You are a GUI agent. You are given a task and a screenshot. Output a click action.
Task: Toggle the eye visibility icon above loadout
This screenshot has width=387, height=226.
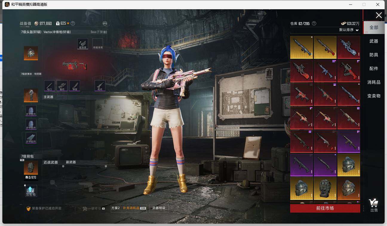105,23
